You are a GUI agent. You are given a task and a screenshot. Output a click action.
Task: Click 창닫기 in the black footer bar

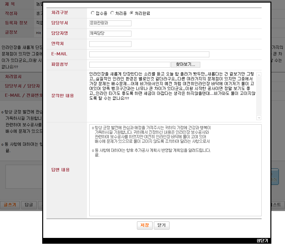tap(262, 241)
